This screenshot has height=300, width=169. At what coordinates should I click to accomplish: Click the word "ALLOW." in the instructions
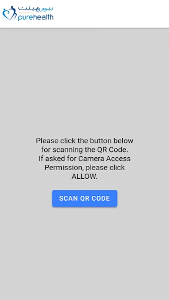[84, 176]
